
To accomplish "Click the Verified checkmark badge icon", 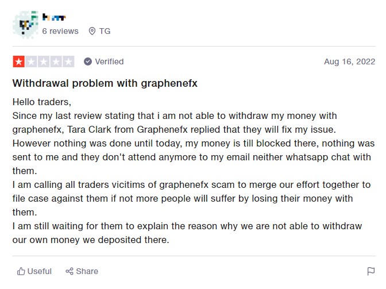I will point(88,61).
